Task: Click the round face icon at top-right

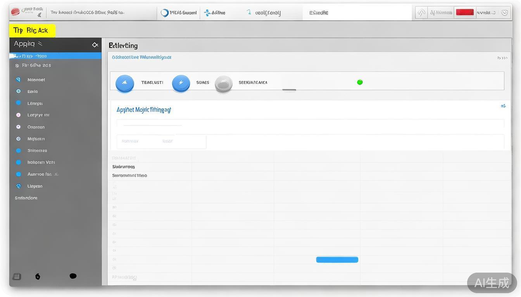Action: pyautogui.click(x=504, y=13)
